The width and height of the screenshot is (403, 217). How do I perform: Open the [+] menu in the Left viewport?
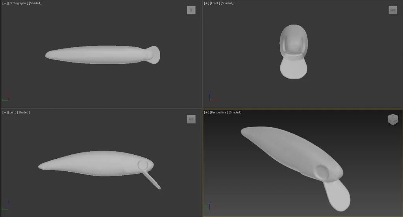tap(5, 113)
